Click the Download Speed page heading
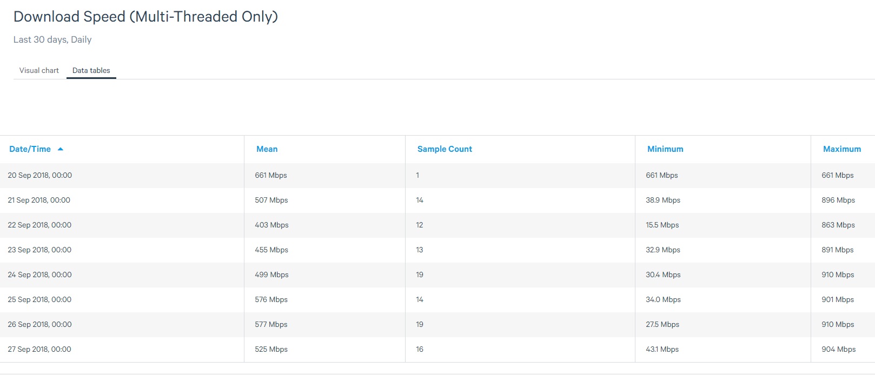The width and height of the screenshot is (875, 375). coord(145,17)
